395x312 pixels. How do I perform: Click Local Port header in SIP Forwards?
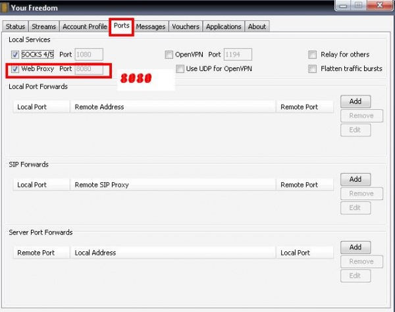[41, 184]
